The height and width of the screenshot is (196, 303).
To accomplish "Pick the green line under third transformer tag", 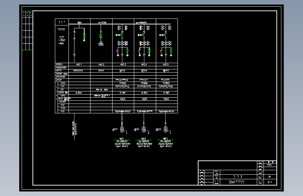I will coord(165,140).
